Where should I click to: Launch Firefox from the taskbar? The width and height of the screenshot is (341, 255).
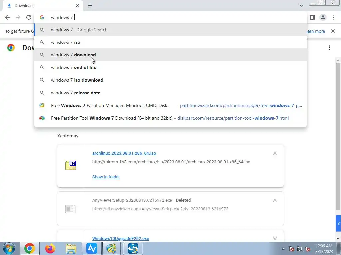click(x=50, y=248)
